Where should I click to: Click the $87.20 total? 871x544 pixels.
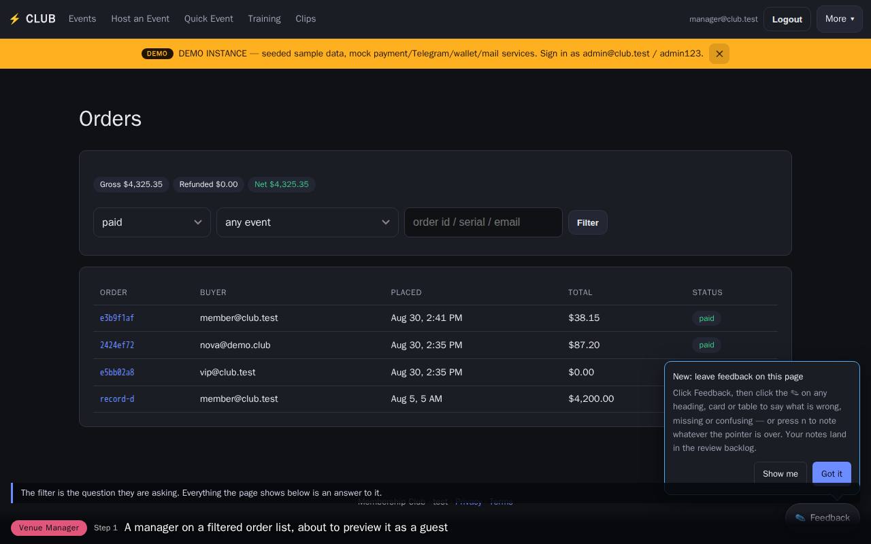pyautogui.click(x=584, y=345)
